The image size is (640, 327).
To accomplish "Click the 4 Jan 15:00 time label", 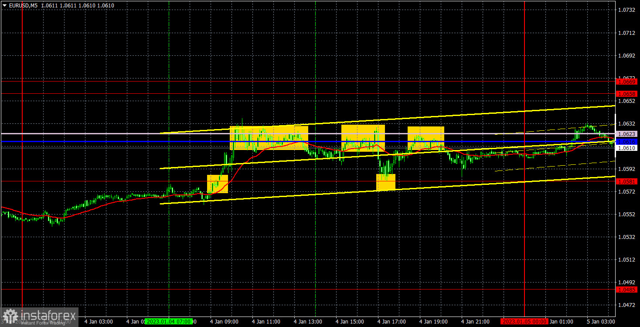I will pos(350,321).
